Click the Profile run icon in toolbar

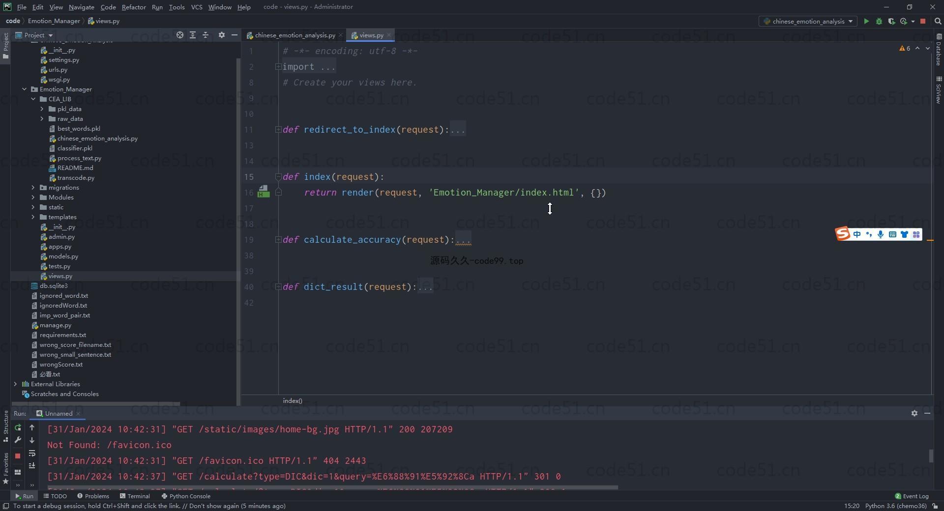point(904,21)
